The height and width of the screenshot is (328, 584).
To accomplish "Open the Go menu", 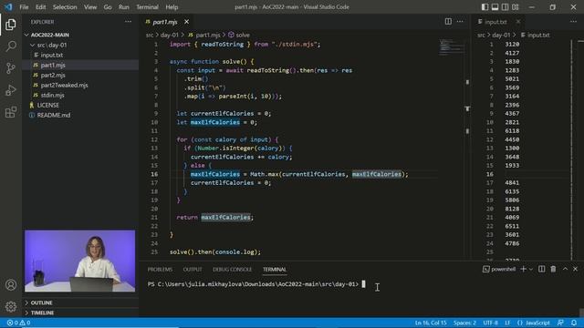I will [x=108, y=7].
